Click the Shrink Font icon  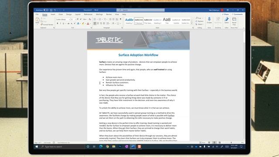(x=81, y=19)
